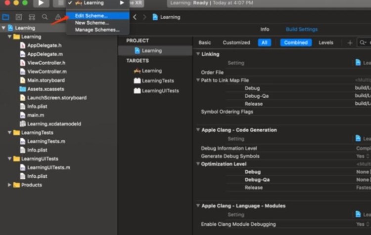
Task: Switch to Levels view
Action: (x=326, y=43)
